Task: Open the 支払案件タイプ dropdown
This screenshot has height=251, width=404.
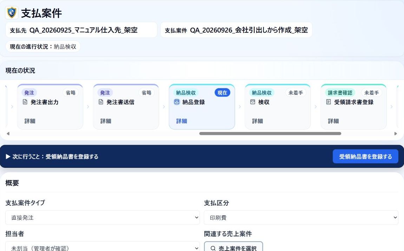Action: (x=103, y=218)
